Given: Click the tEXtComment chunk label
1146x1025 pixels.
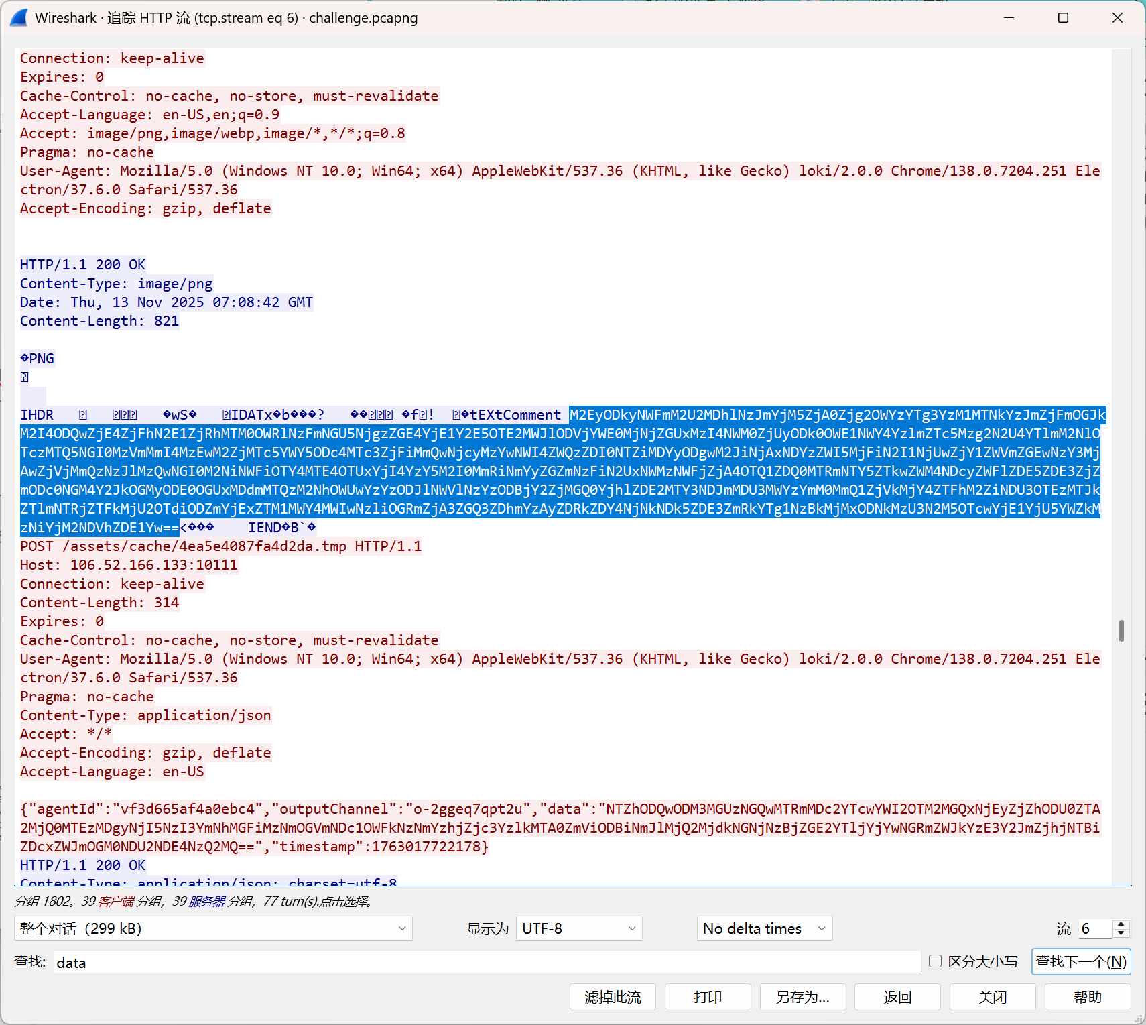Looking at the screenshot, I should pos(515,415).
